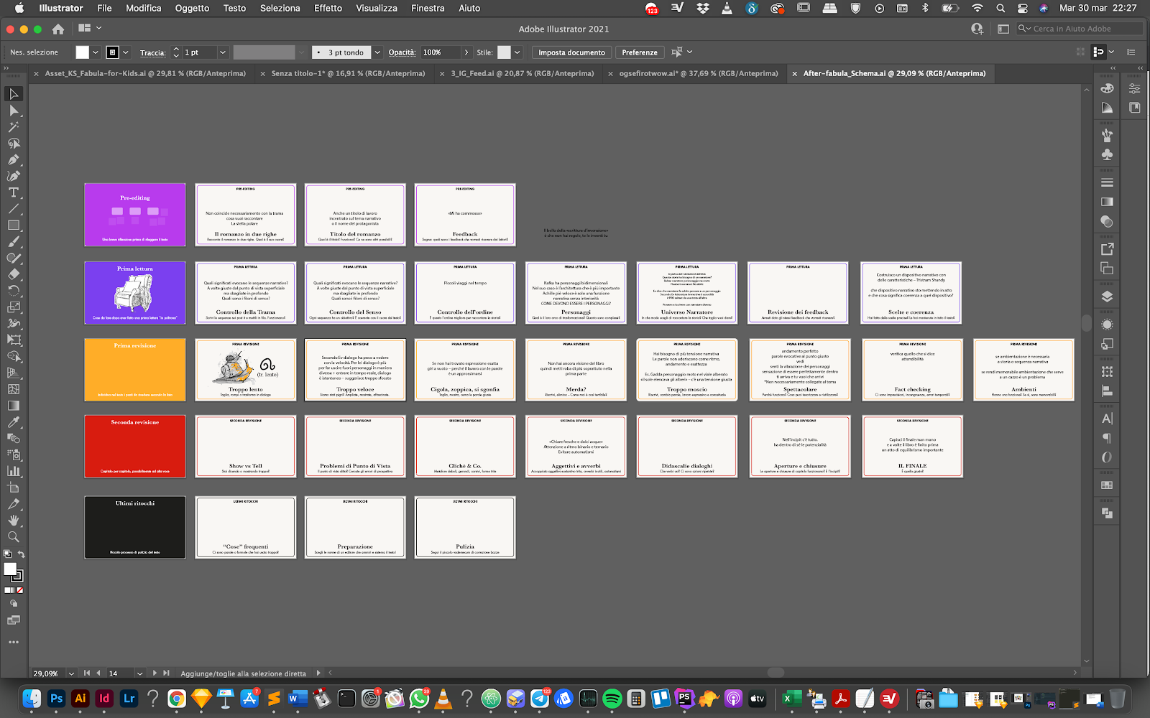Activate the Zoom tool
This screenshot has width=1150, height=718.
(14, 537)
